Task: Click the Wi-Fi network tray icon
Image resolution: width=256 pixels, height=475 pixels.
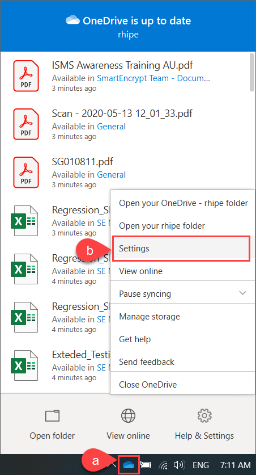Action: pyautogui.click(x=163, y=465)
